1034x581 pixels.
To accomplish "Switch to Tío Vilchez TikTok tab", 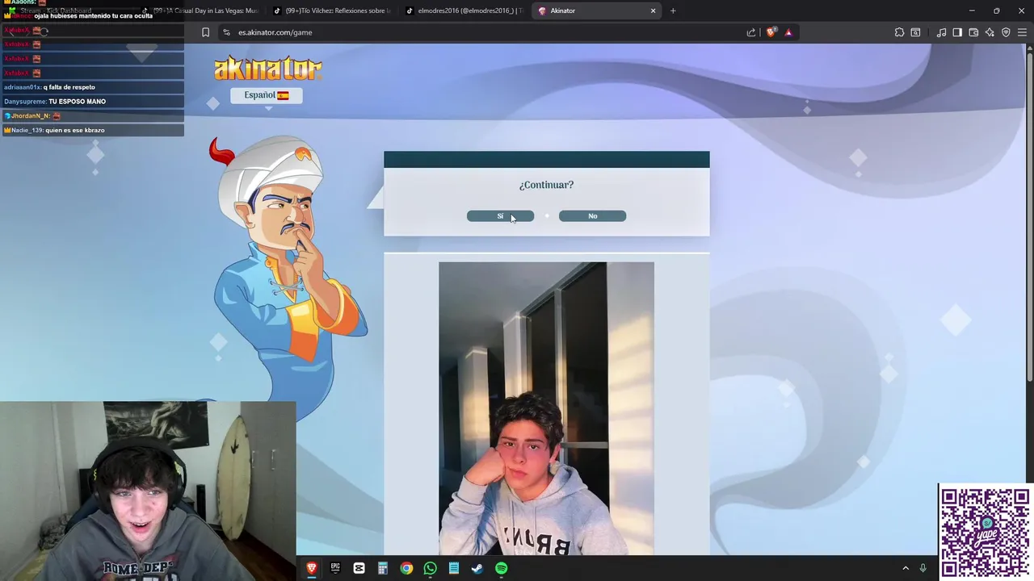I will 331,10.
